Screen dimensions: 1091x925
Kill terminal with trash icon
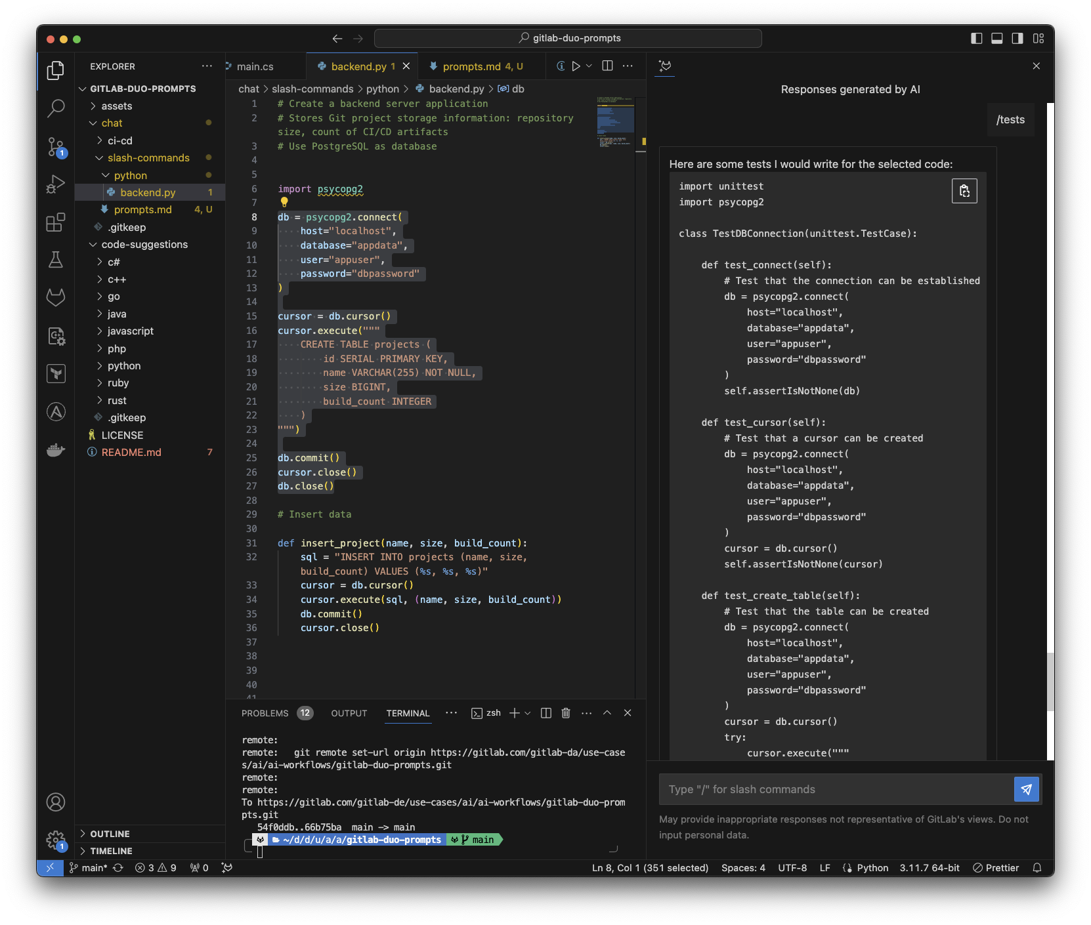pos(566,713)
